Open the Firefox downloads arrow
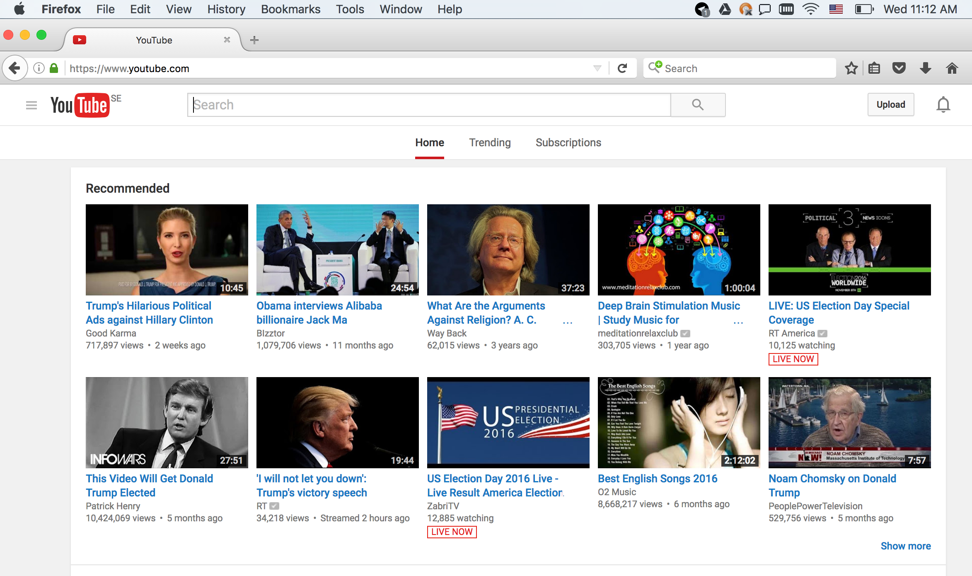972x576 pixels. click(x=925, y=68)
